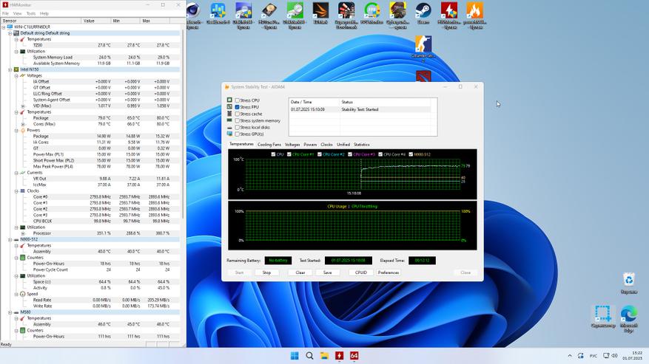This screenshot has height=364, width=649.
Task: Open Microsoft Edge desktop shortcut
Action: 628,315
